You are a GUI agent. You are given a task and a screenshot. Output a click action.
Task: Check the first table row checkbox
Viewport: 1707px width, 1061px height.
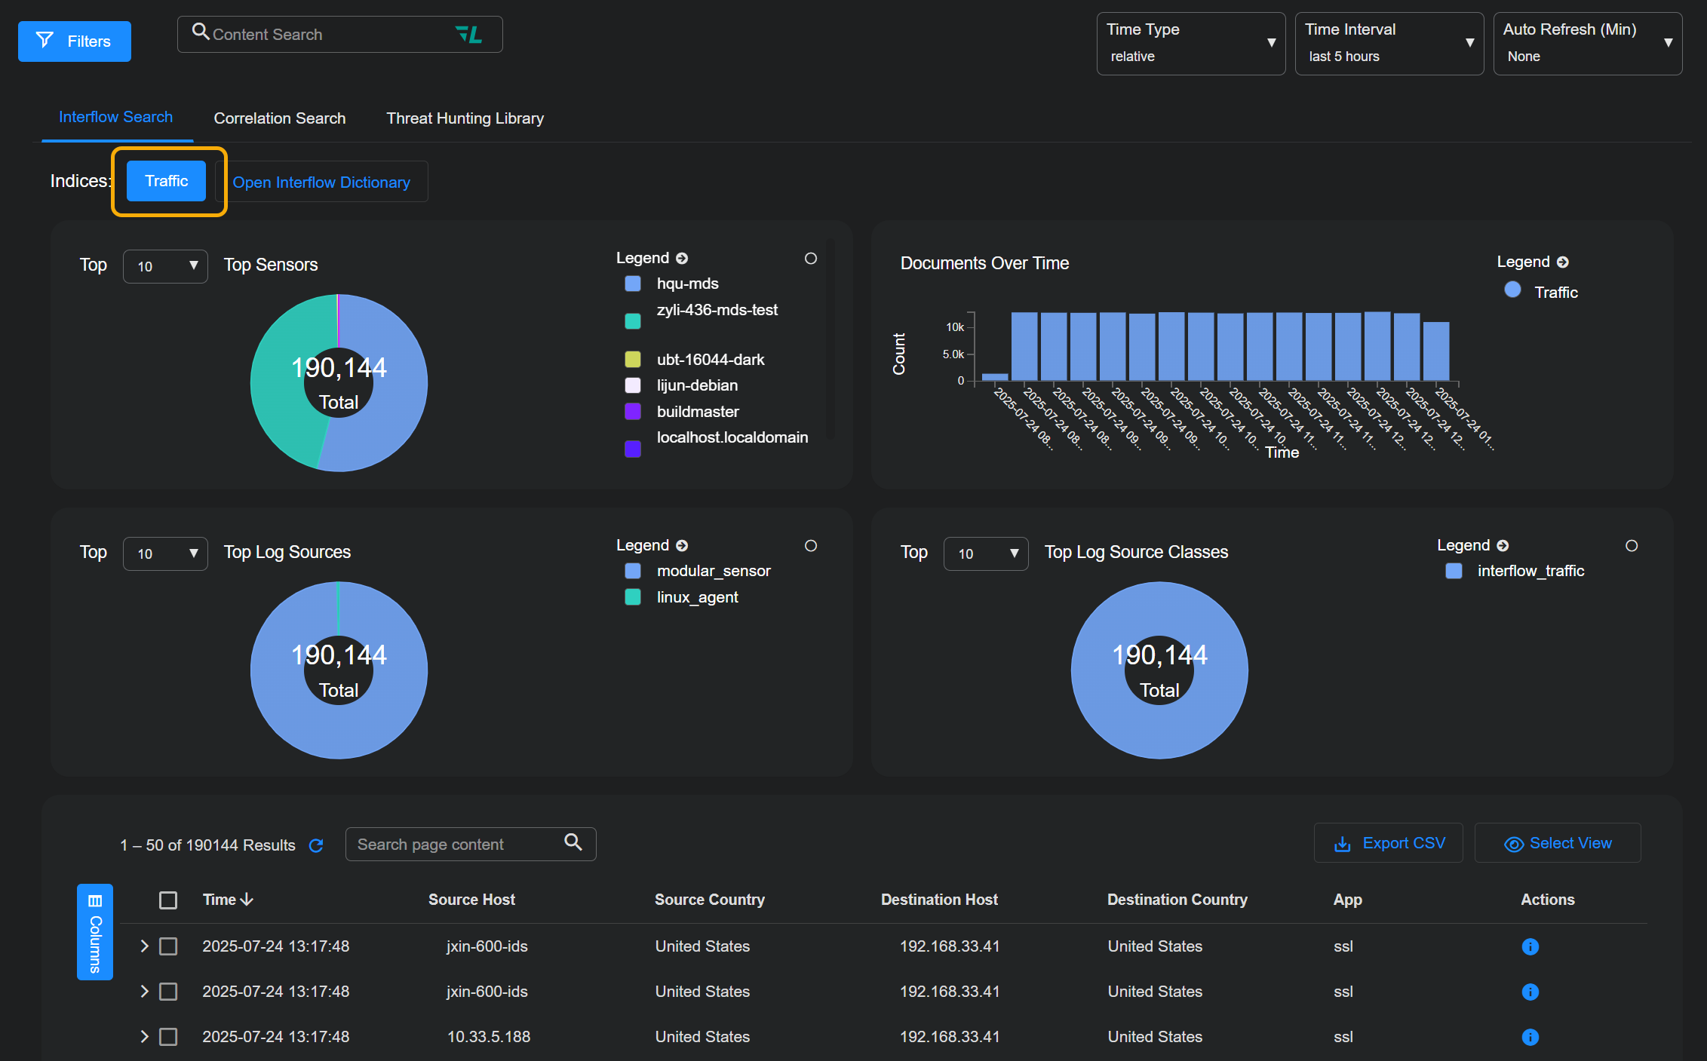pos(168,946)
